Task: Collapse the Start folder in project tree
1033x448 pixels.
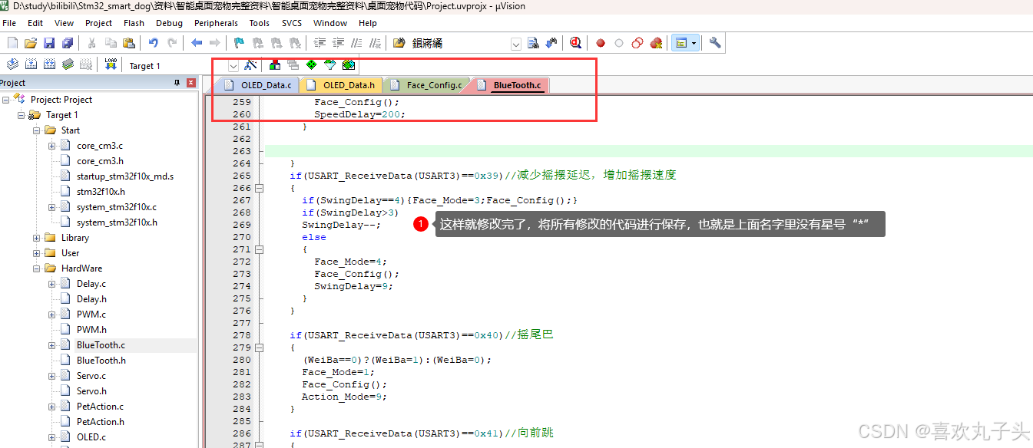Action: [x=36, y=130]
